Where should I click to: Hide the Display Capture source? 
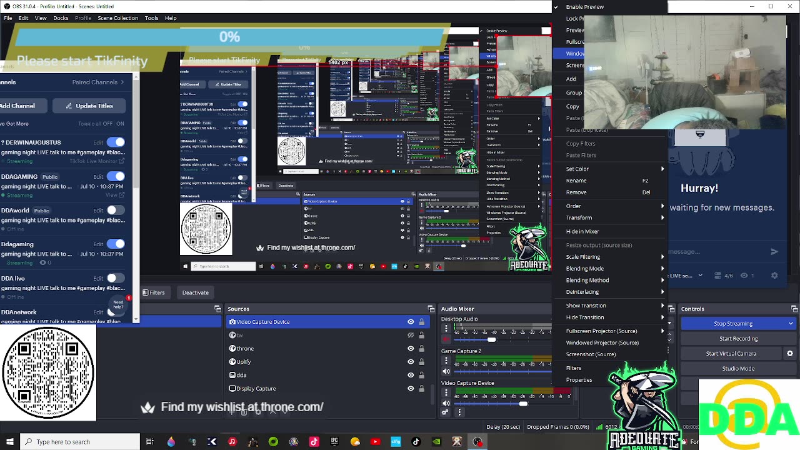click(x=411, y=389)
